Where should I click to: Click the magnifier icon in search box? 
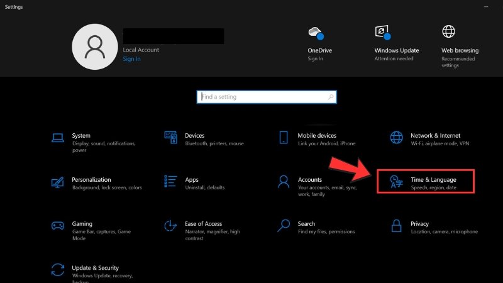pyautogui.click(x=331, y=97)
